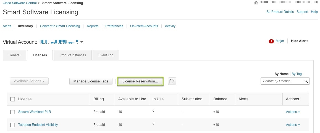Switch view to By Tag

point(297,74)
